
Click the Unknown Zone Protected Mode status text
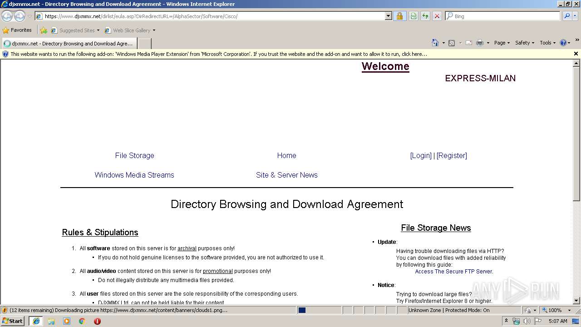(448, 310)
